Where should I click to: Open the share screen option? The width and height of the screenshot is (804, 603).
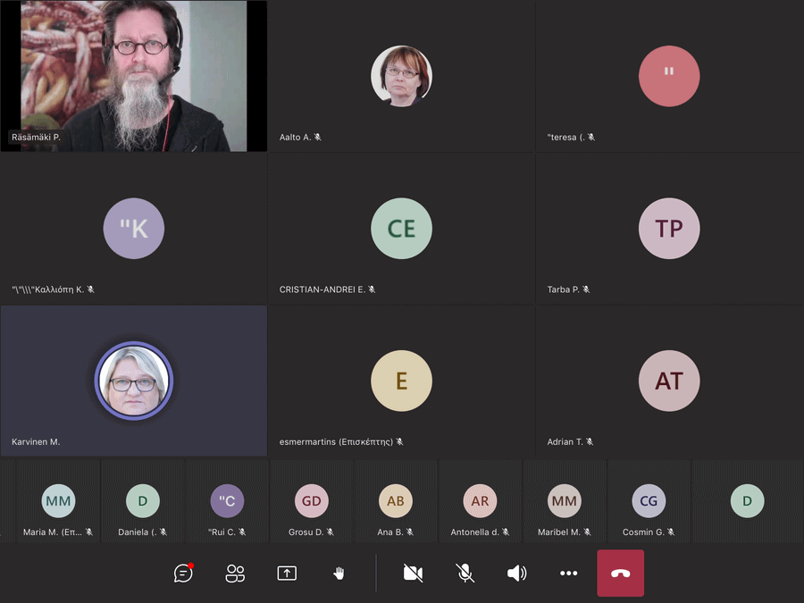point(287,574)
